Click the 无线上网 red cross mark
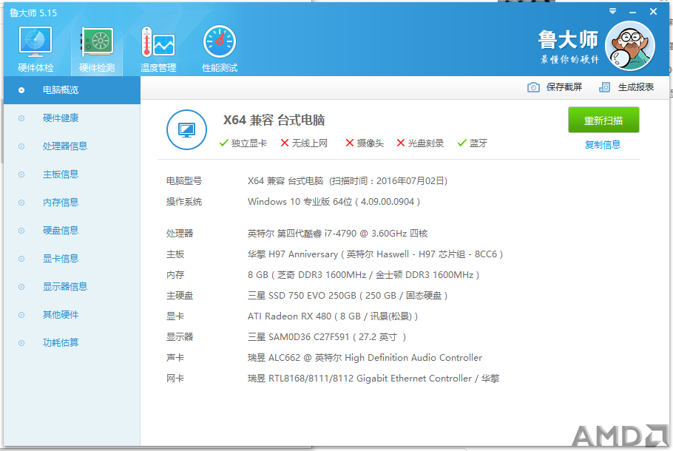Viewport: 673px width, 451px height. point(285,143)
